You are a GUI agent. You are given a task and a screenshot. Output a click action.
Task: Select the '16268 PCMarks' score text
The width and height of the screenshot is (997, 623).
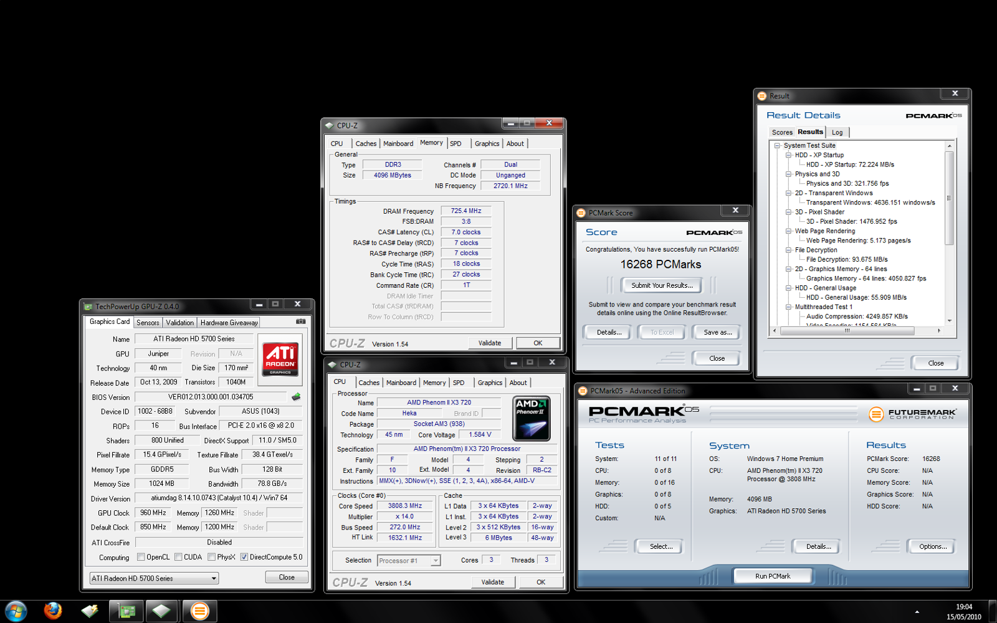point(661,264)
